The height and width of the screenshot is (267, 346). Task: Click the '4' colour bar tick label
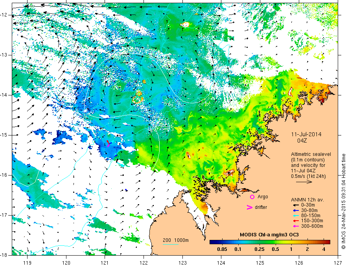click(x=324, y=249)
